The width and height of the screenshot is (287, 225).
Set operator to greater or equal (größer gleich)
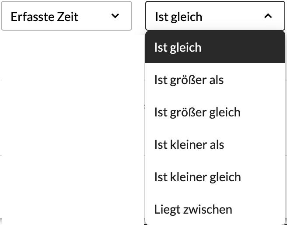[215, 112]
